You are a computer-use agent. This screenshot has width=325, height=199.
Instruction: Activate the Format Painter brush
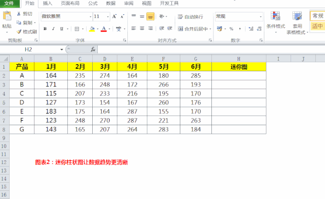(26, 32)
